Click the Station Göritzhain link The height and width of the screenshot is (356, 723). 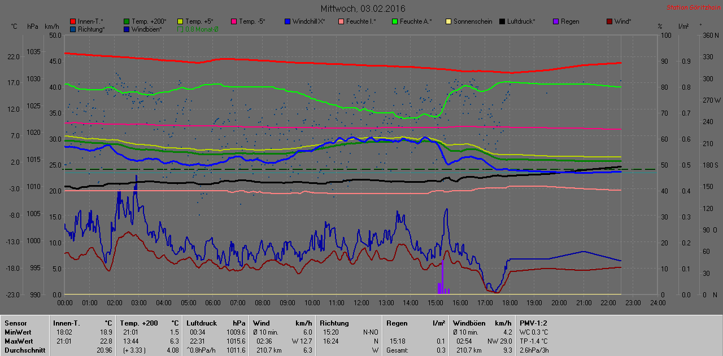693,7
